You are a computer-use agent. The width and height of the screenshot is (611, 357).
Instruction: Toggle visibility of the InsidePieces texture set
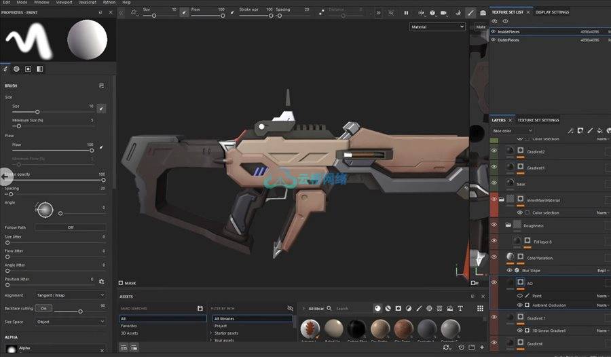click(x=494, y=31)
